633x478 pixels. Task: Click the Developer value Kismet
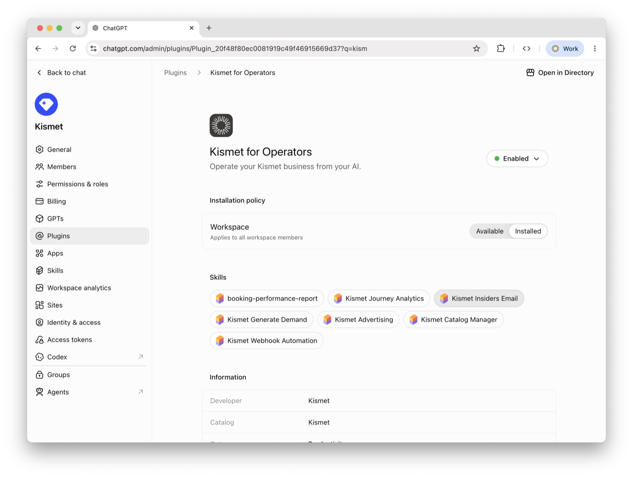tap(319, 401)
